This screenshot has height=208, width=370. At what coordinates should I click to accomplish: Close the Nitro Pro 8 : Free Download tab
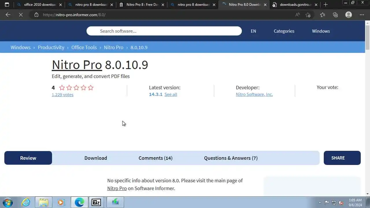point(163,5)
